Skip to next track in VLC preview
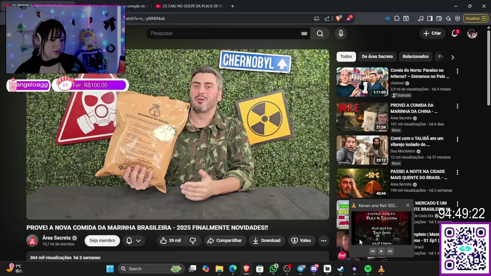This screenshot has height=276, width=491. coord(390,251)
